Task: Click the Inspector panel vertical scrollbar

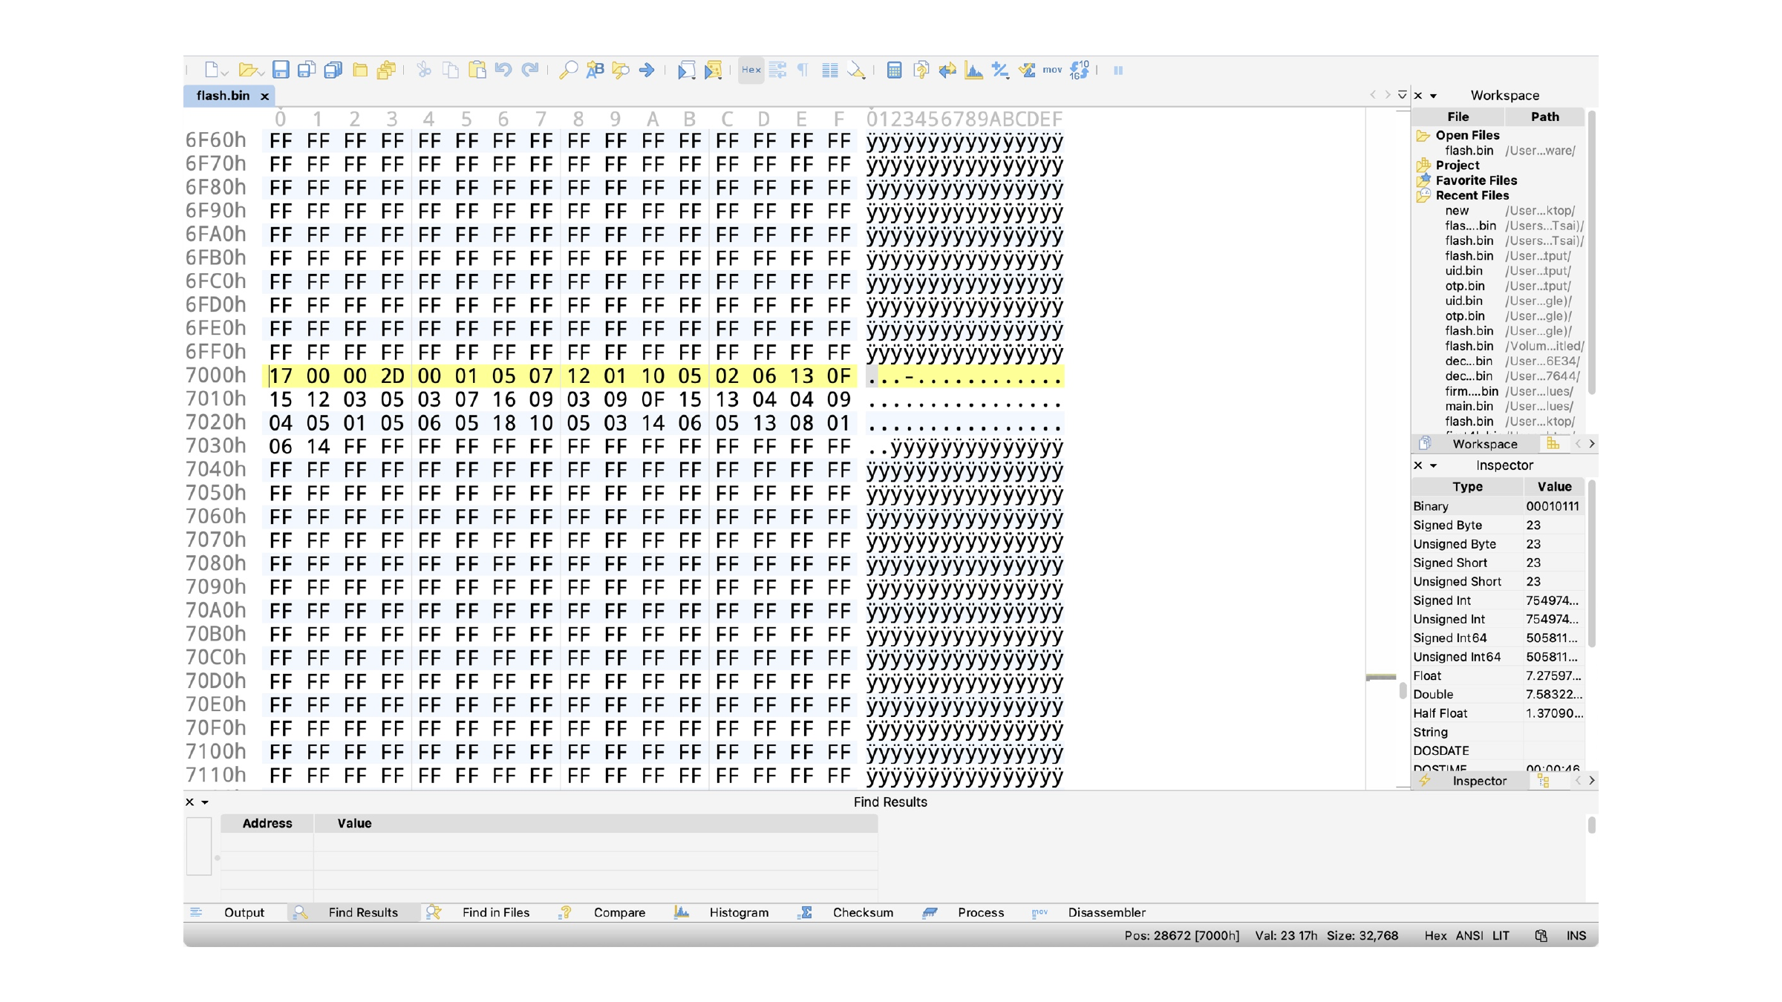Action: click(x=1591, y=564)
